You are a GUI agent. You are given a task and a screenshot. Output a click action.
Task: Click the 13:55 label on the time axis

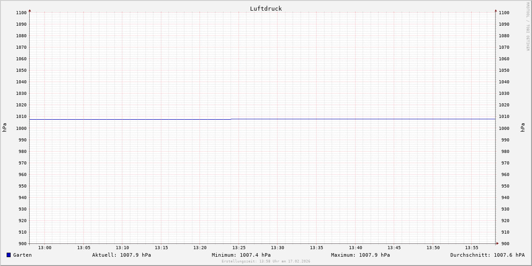pyautogui.click(x=472, y=248)
